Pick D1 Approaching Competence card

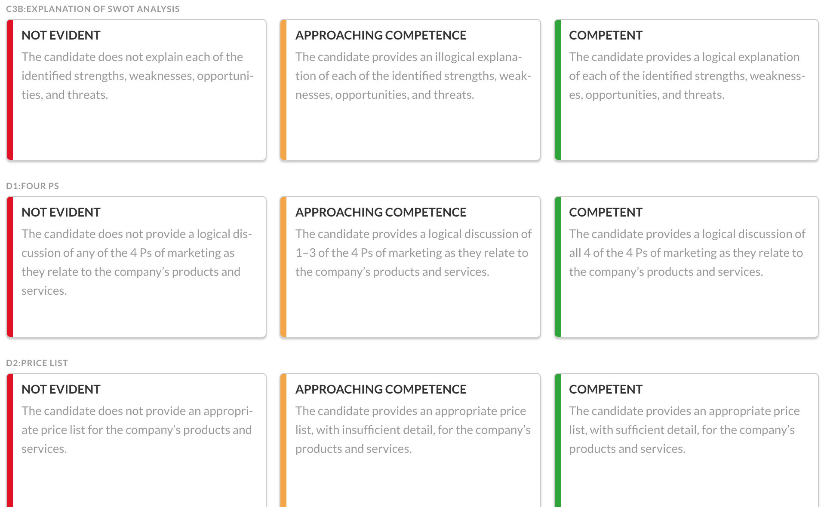410,267
